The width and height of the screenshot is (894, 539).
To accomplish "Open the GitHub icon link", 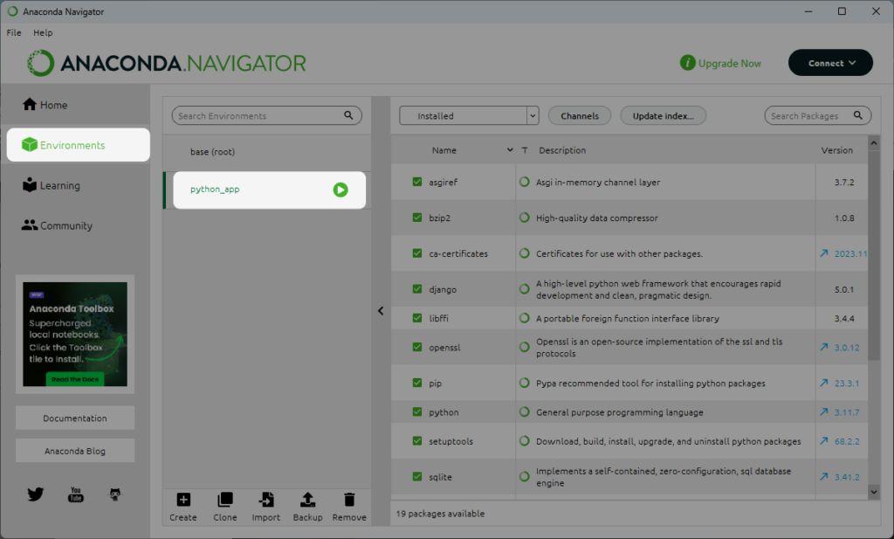I will 115,494.
